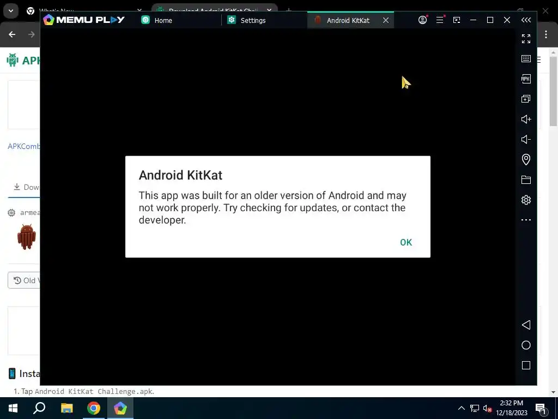Open the Windows Start menu
The image size is (558, 419).
tap(13, 408)
